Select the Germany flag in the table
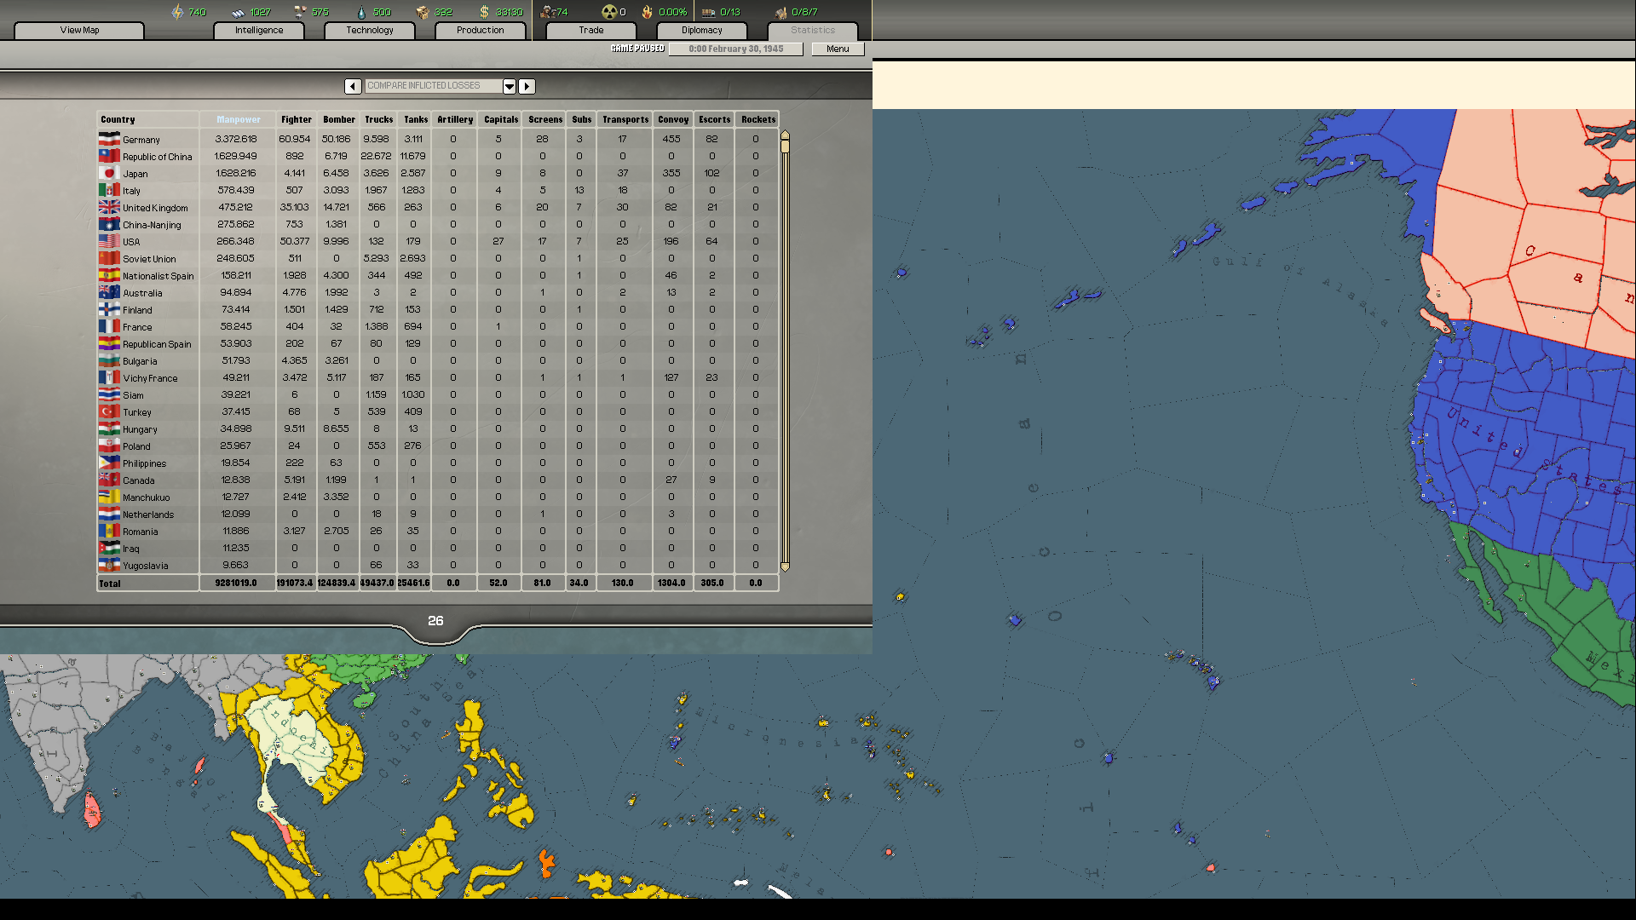1636x920 pixels. coord(110,139)
